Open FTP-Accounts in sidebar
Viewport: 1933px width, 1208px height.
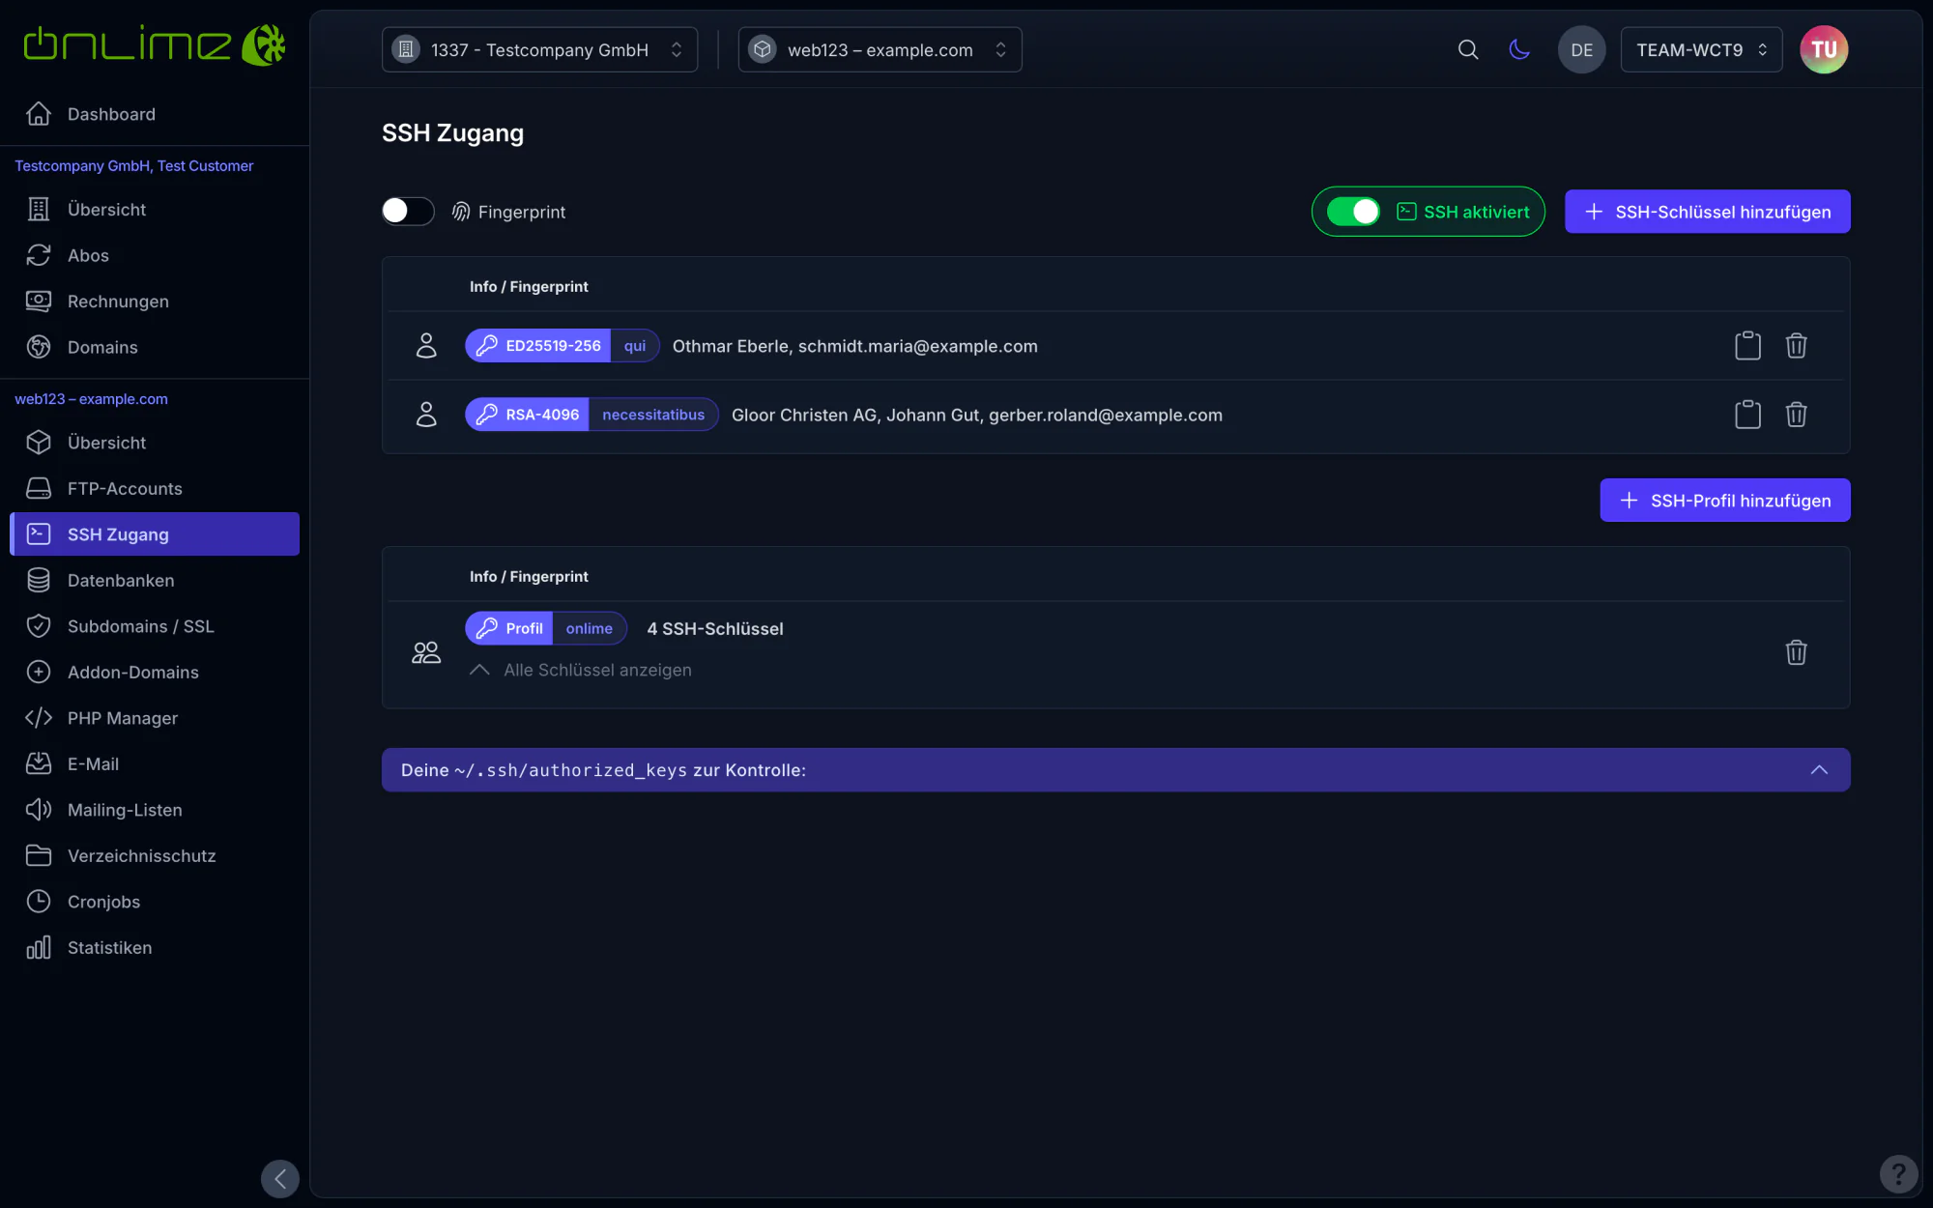coord(155,488)
